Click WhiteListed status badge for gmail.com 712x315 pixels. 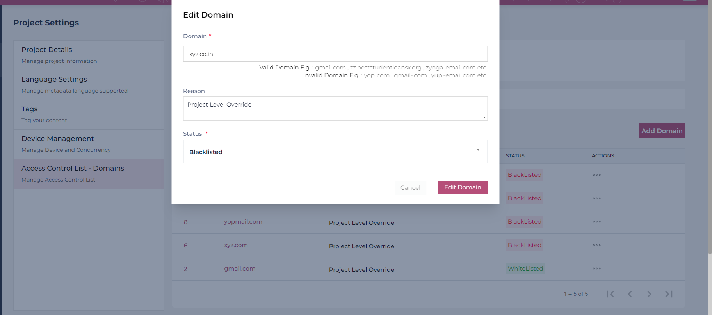point(525,269)
